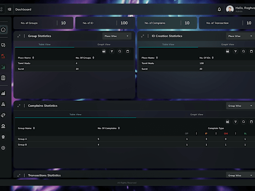Click the user profile avatar
The height and width of the screenshot is (191, 255).
click(229, 9)
